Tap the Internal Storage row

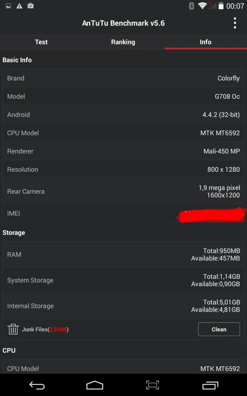[123, 306]
